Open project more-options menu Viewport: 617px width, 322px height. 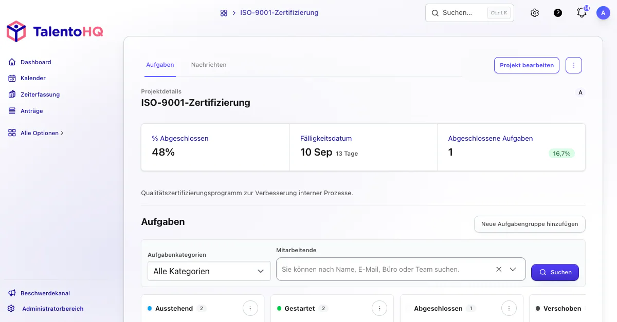pyautogui.click(x=574, y=65)
